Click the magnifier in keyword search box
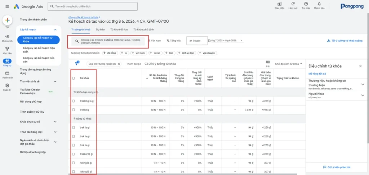The height and width of the screenshot is (175, 369). 77,41
